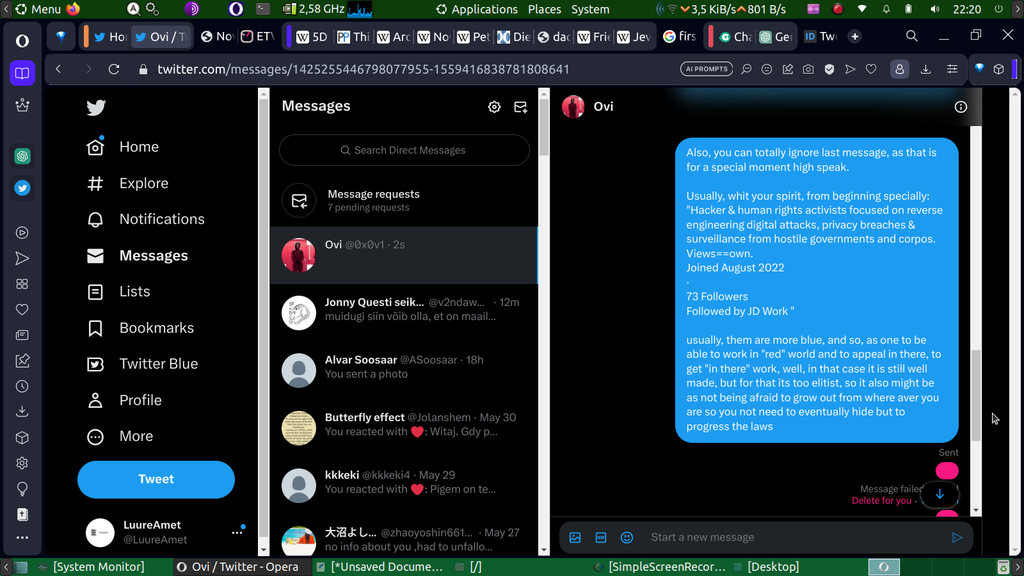
Task: Click the Search Direct Messages field
Action: point(404,150)
